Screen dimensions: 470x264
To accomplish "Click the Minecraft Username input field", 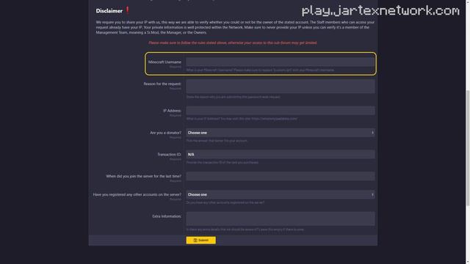I will coord(281,62).
